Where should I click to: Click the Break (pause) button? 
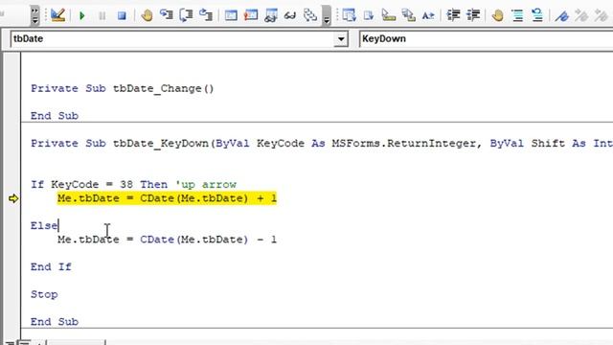click(x=102, y=15)
